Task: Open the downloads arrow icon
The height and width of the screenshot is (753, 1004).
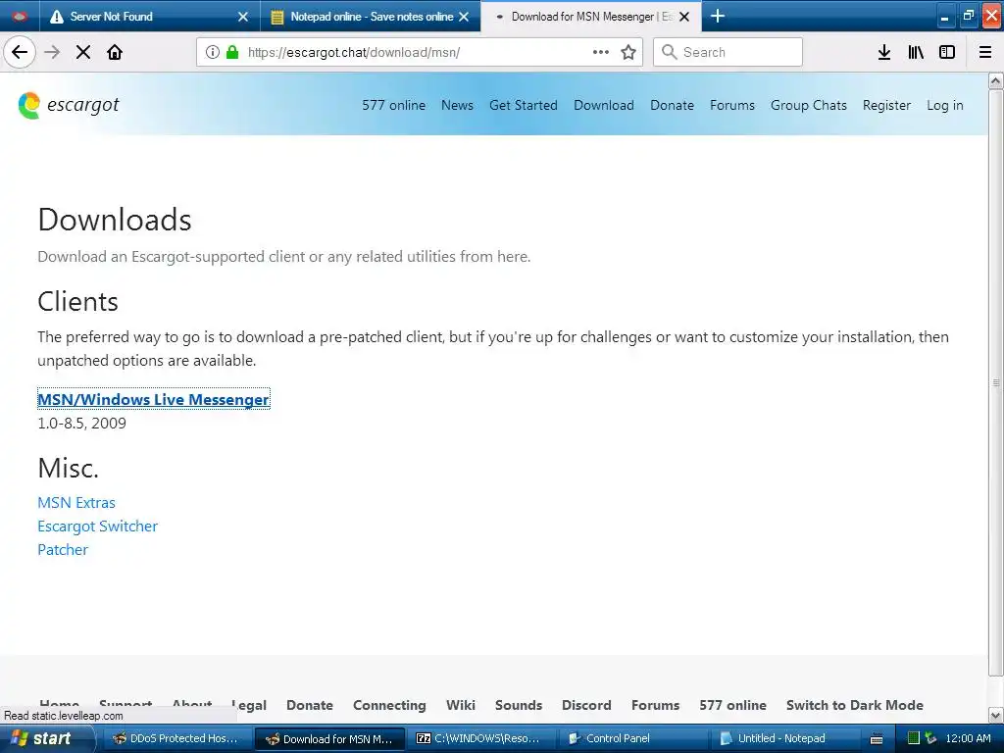Action: coord(884,52)
